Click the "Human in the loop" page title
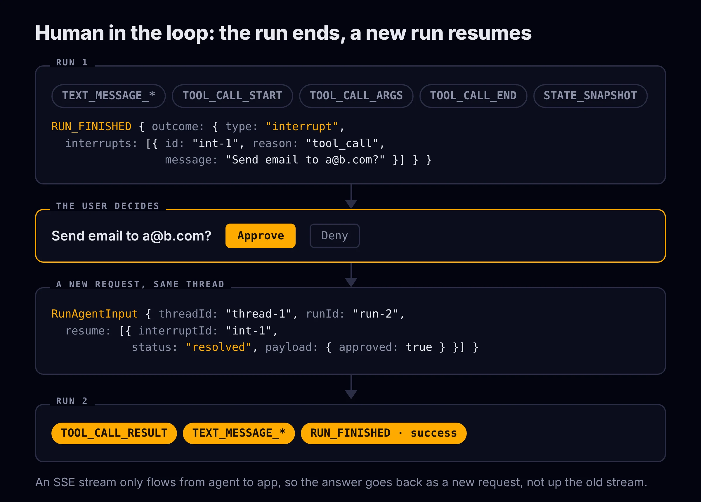 click(x=283, y=33)
